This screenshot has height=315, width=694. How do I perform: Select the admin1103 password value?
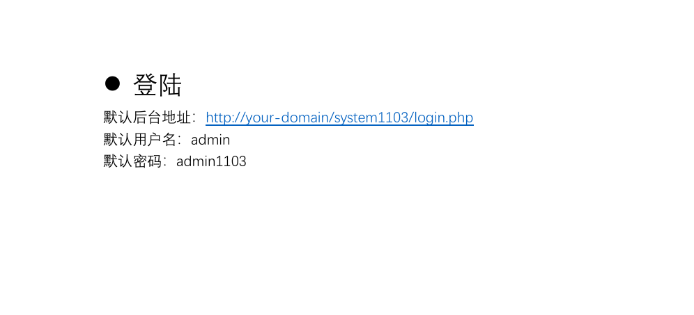[211, 162]
